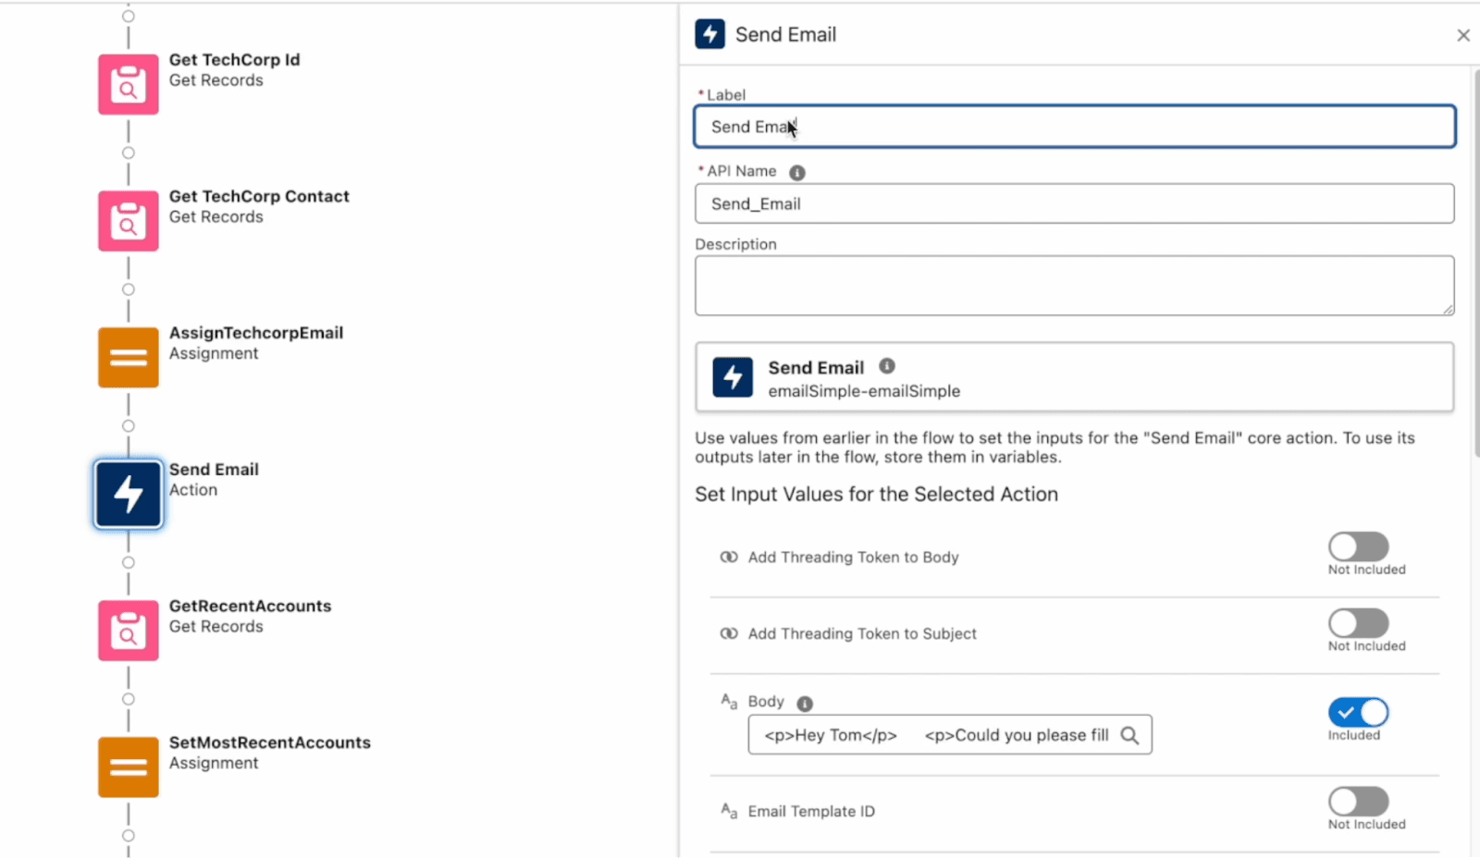
Task: Click info icon in Send Email action card
Action: click(886, 366)
